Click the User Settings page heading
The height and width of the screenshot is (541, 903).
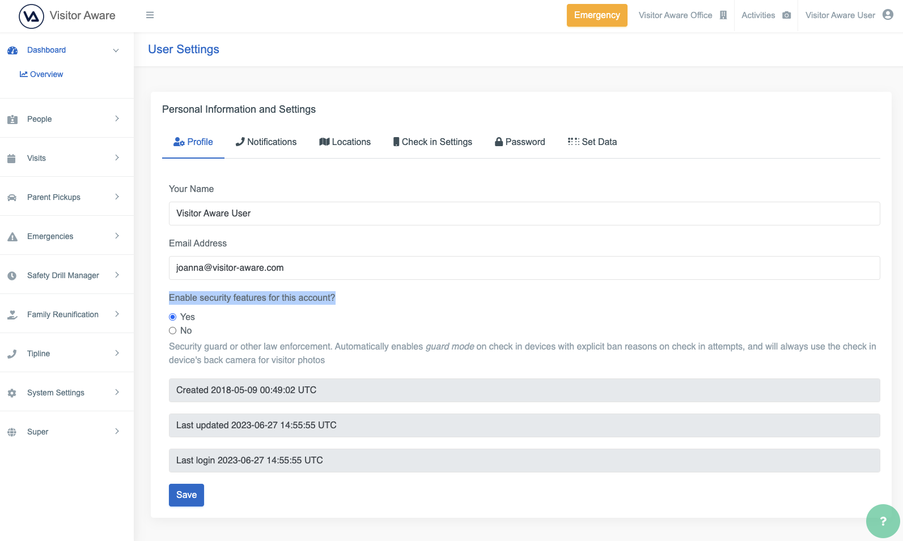[x=184, y=50]
